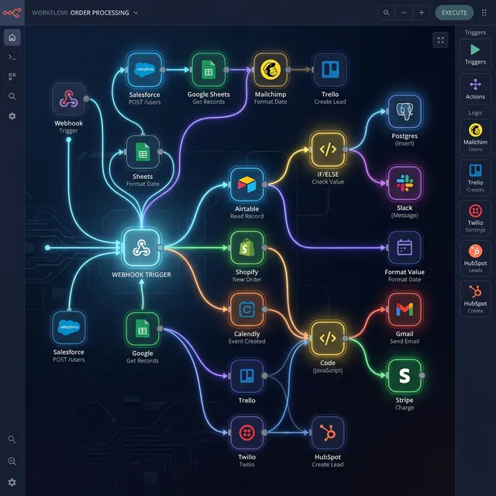496x496 pixels.
Task: Select the Format Value calendar node
Action: point(405,247)
